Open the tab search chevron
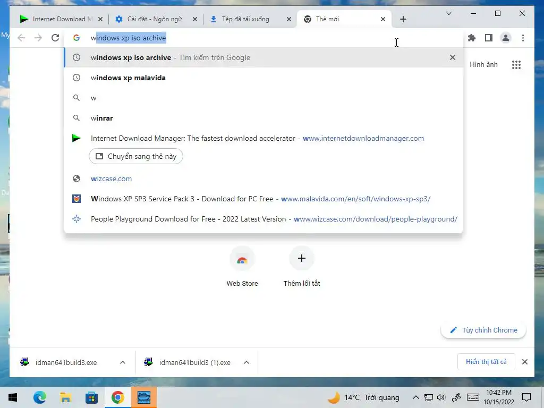This screenshot has width=544, height=408. point(448,13)
